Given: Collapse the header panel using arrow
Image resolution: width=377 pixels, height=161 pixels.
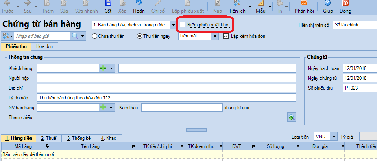Looking at the screenshot, I should click(x=196, y=130).
